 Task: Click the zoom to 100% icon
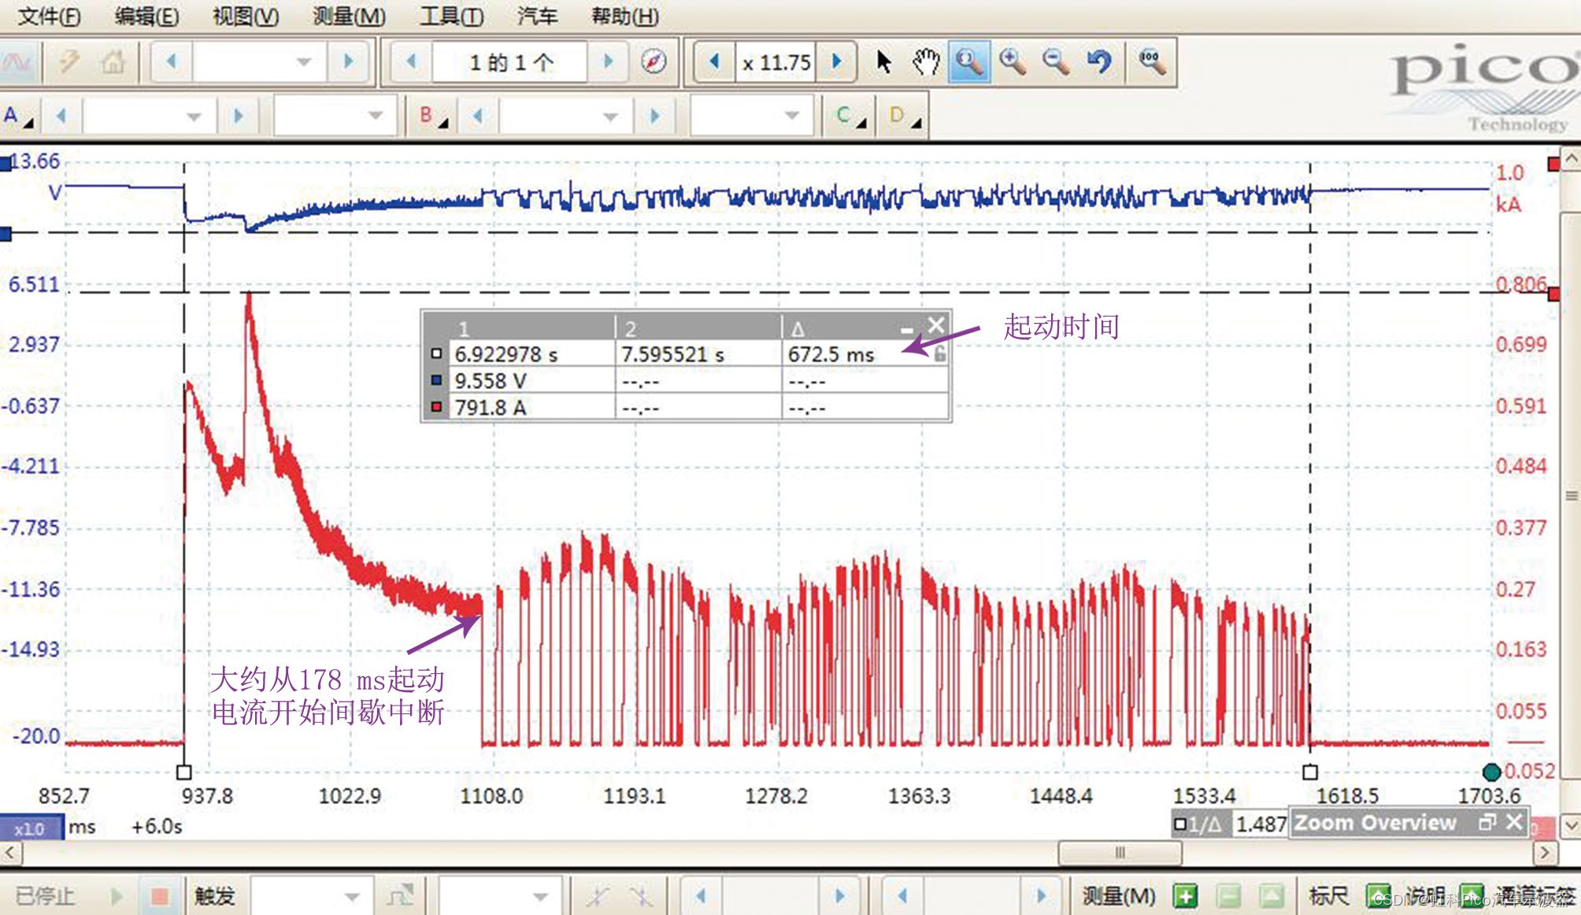click(x=1151, y=61)
